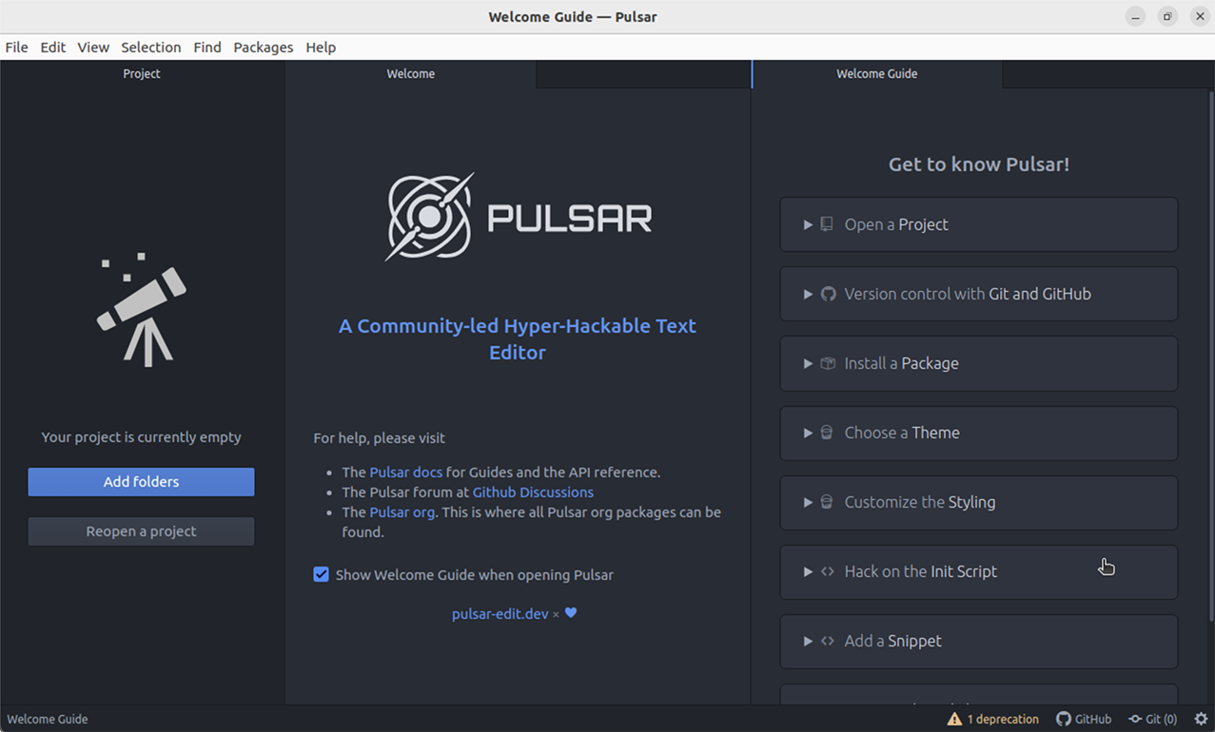
Task: Expand the Add a Snippet section
Action: [808, 641]
